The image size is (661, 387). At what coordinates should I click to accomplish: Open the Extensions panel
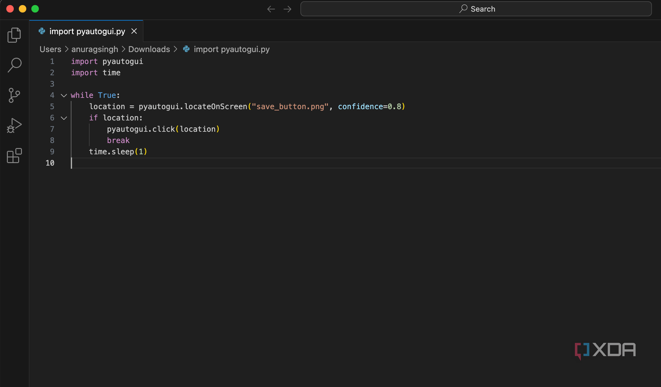[x=14, y=156]
